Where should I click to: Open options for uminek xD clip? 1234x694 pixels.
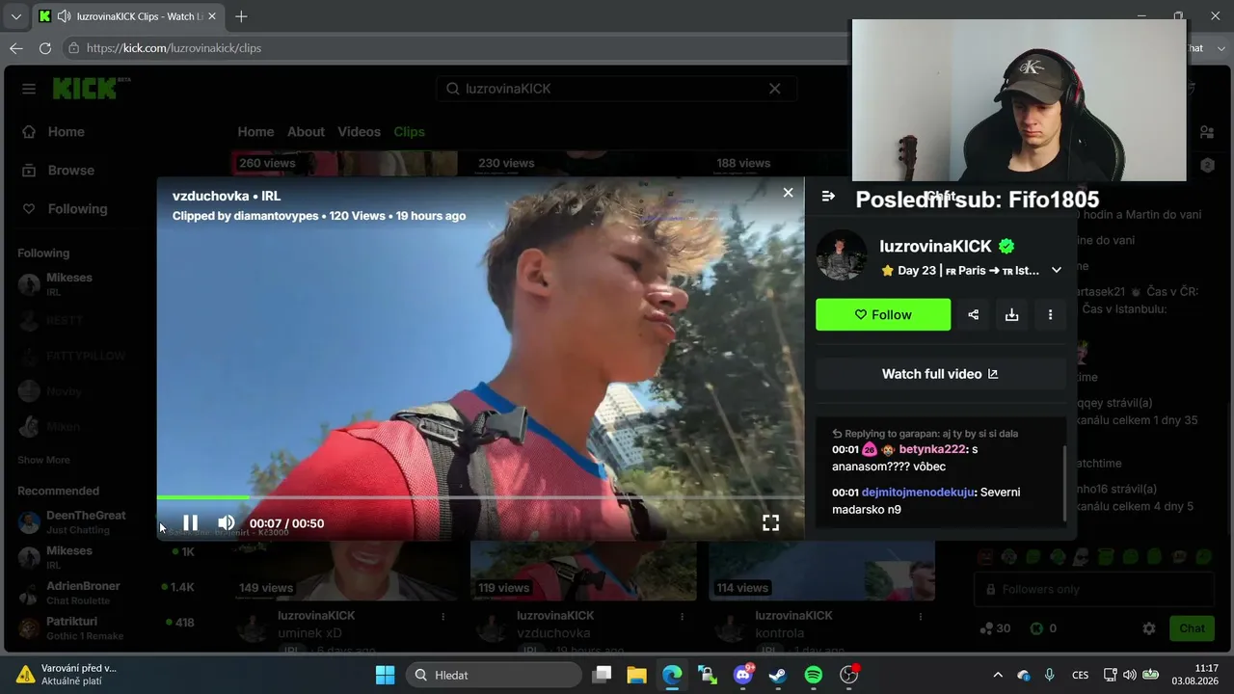tap(443, 616)
